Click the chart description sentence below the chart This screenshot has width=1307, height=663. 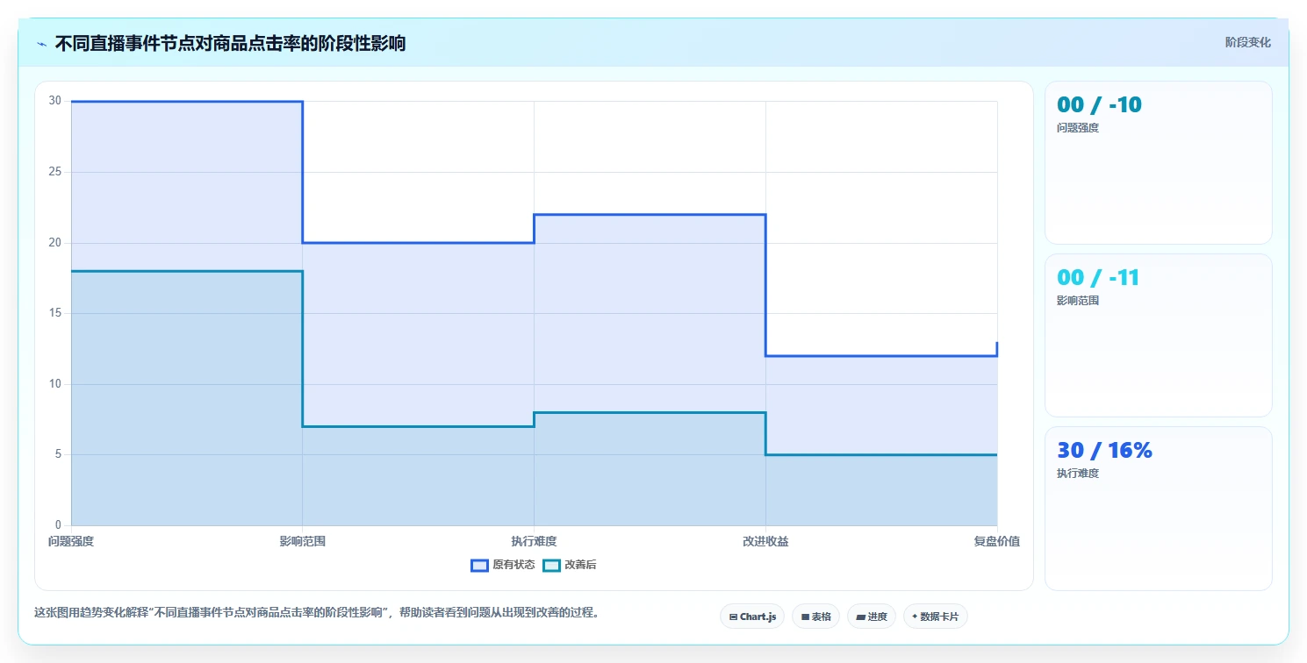319,613
